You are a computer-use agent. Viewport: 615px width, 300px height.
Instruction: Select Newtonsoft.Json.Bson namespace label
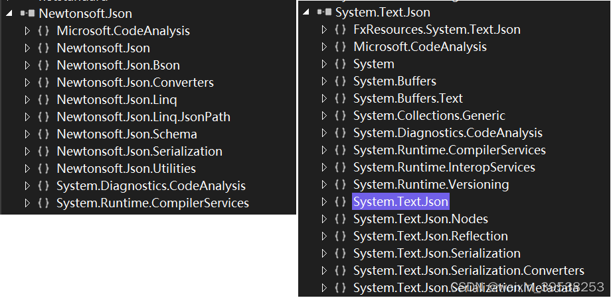[118, 66]
